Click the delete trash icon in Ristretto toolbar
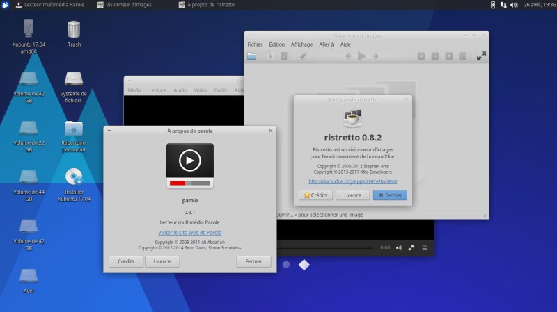Screen dimensions: 557x312 click(x=284, y=56)
